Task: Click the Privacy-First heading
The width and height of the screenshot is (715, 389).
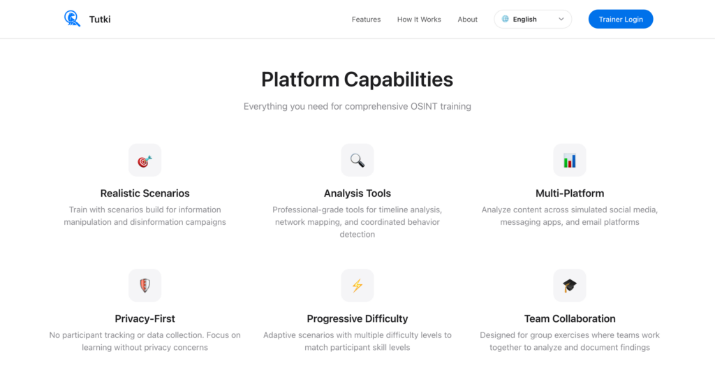Action: [x=145, y=318]
